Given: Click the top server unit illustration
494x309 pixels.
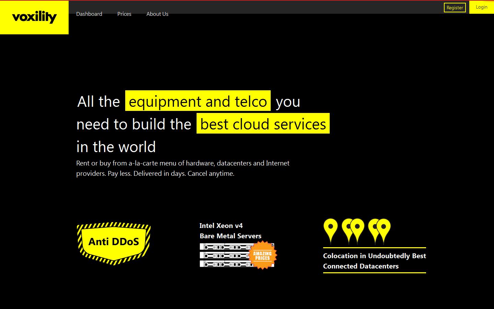Looking at the screenshot, I should [225, 247].
